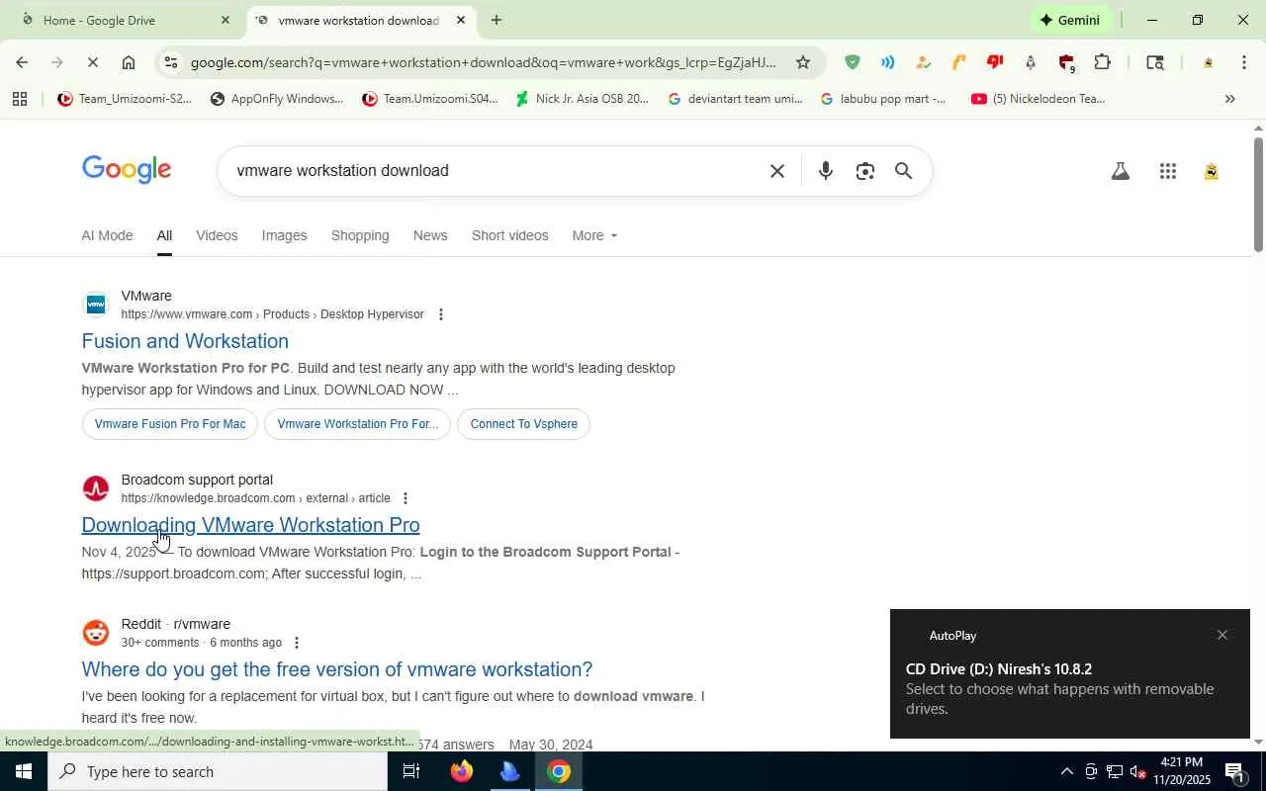The image size is (1266, 791).
Task: Start a Google voice search
Action: tap(826, 171)
